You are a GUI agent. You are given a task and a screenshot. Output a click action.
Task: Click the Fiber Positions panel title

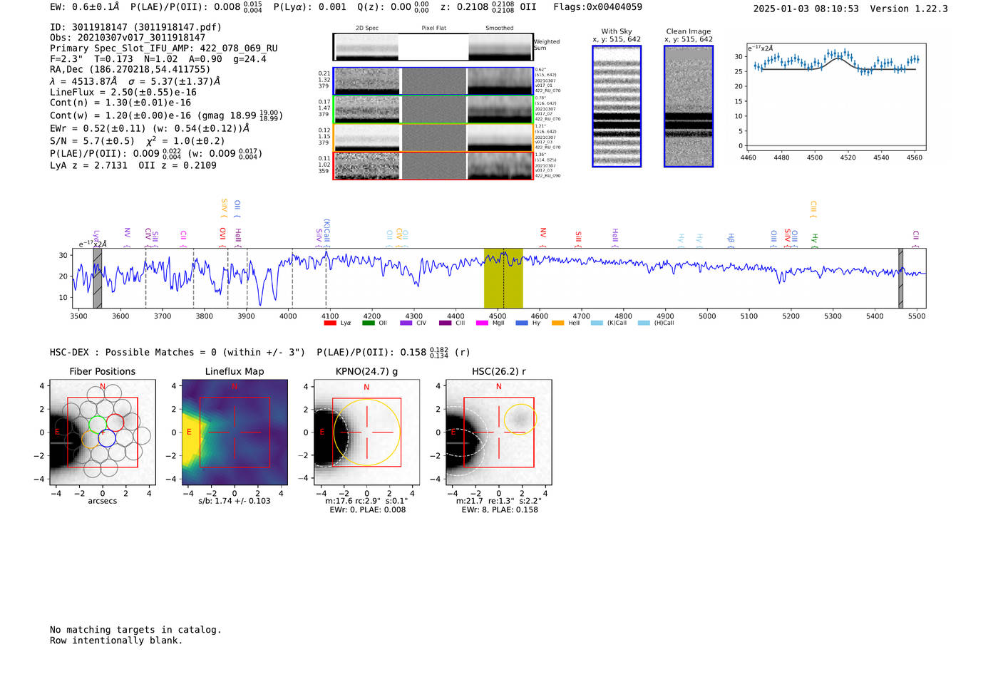click(x=103, y=371)
